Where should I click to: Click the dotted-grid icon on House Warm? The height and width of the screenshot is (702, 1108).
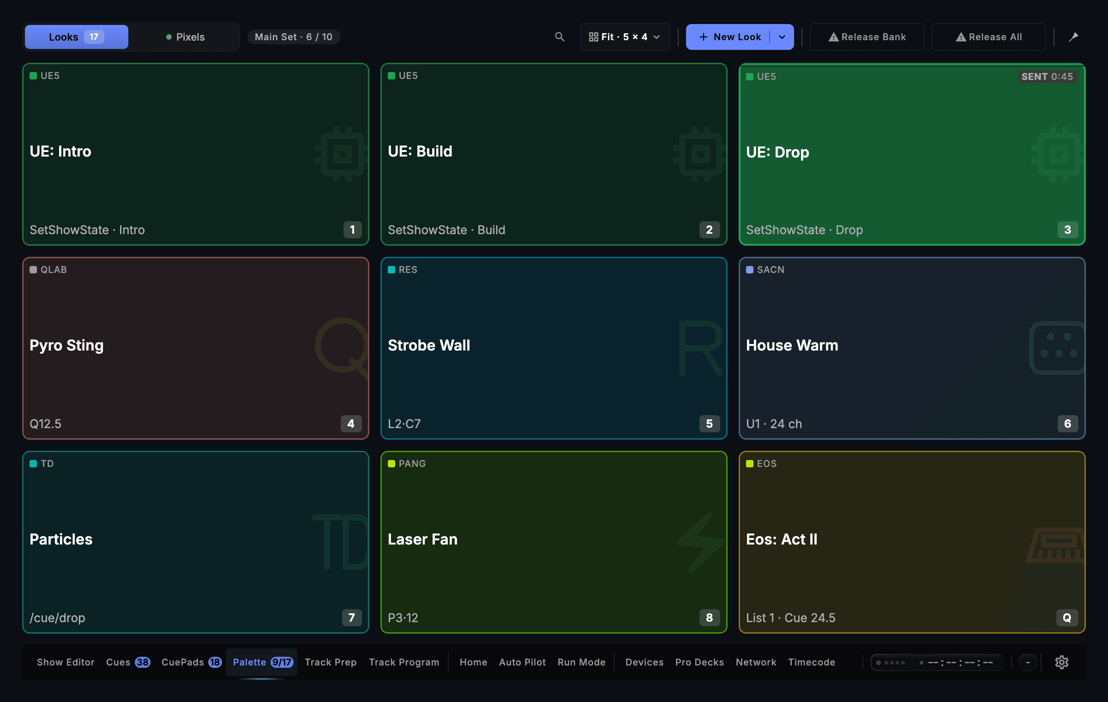(x=1057, y=348)
